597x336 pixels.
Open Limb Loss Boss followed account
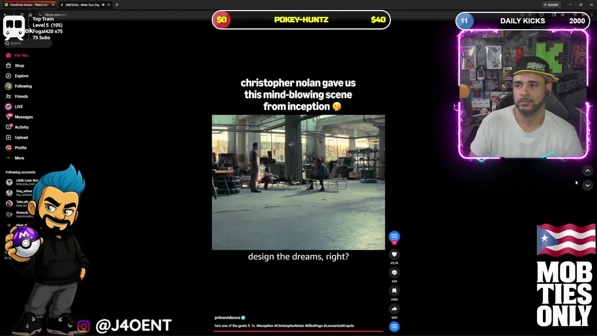click(x=21, y=182)
